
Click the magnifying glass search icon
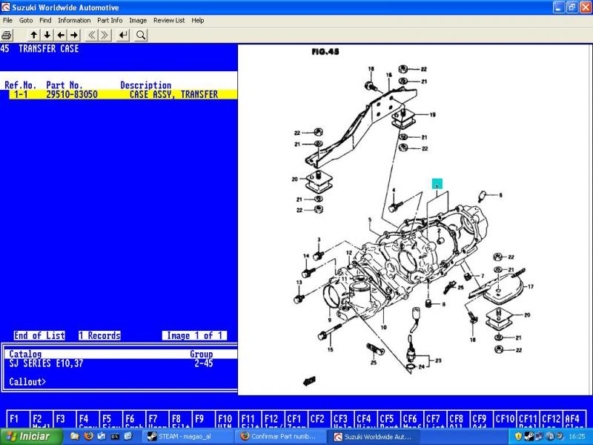click(141, 35)
